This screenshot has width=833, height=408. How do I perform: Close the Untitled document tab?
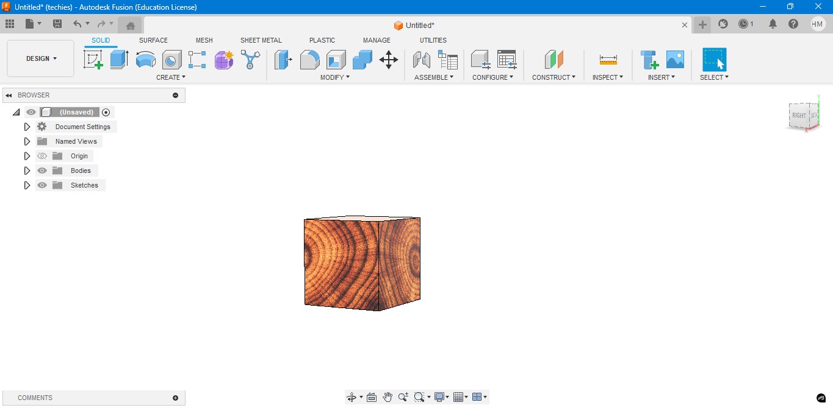point(685,25)
